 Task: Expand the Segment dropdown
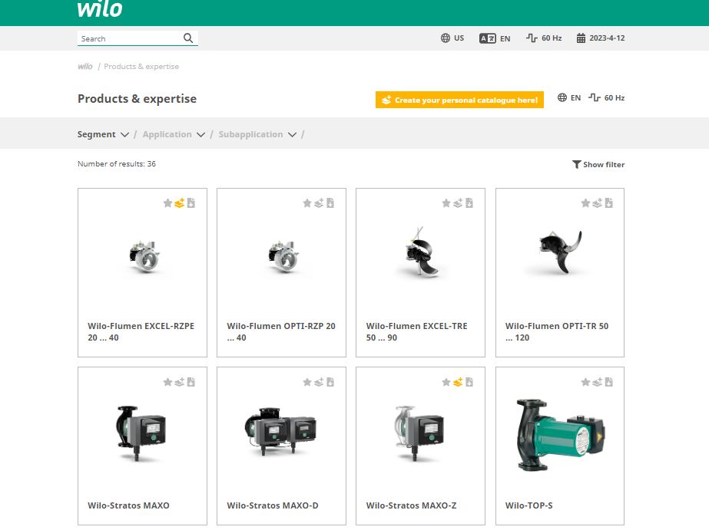pyautogui.click(x=103, y=134)
